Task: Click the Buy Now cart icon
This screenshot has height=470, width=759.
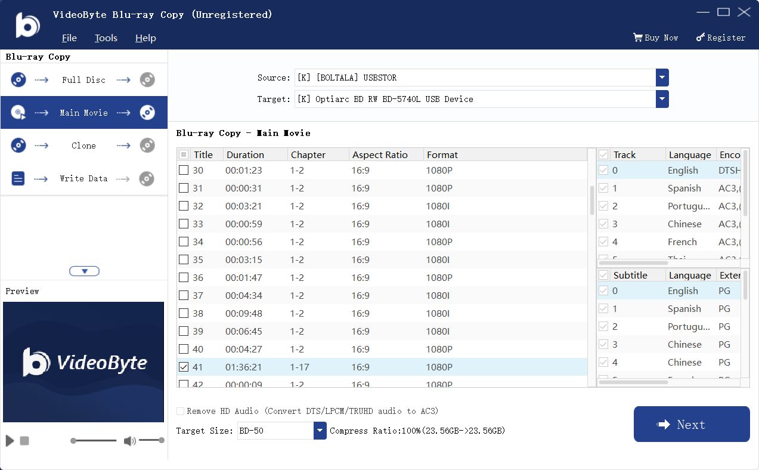Action: (638, 37)
